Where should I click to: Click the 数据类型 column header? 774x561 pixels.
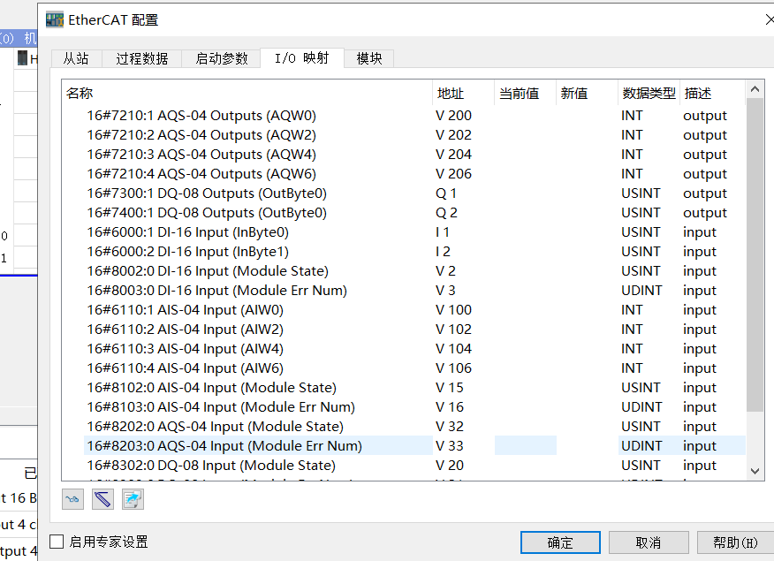(649, 93)
